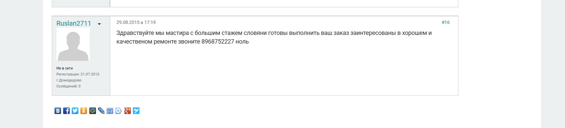Click the phone number 8968752227 in the post
The image size is (565, 128).
click(x=218, y=42)
